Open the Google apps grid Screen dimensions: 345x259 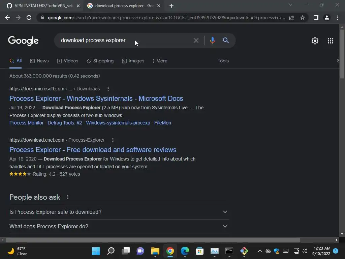click(330, 41)
